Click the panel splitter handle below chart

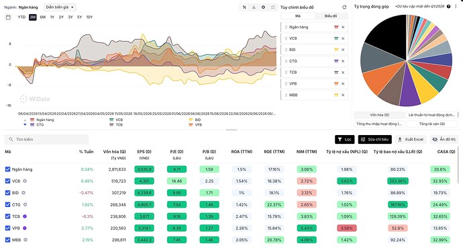point(232,130)
